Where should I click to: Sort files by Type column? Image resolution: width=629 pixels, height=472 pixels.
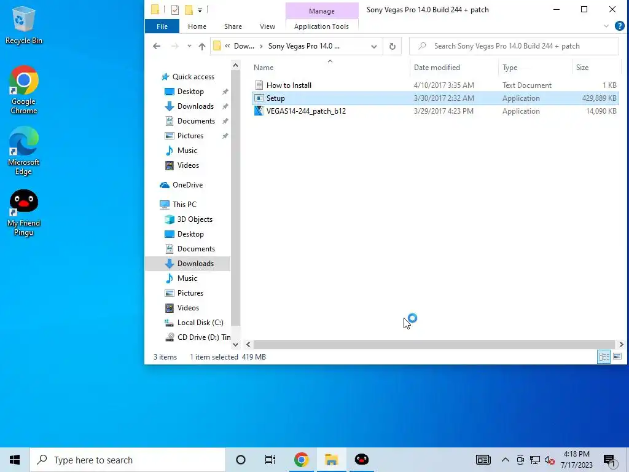[x=510, y=68]
